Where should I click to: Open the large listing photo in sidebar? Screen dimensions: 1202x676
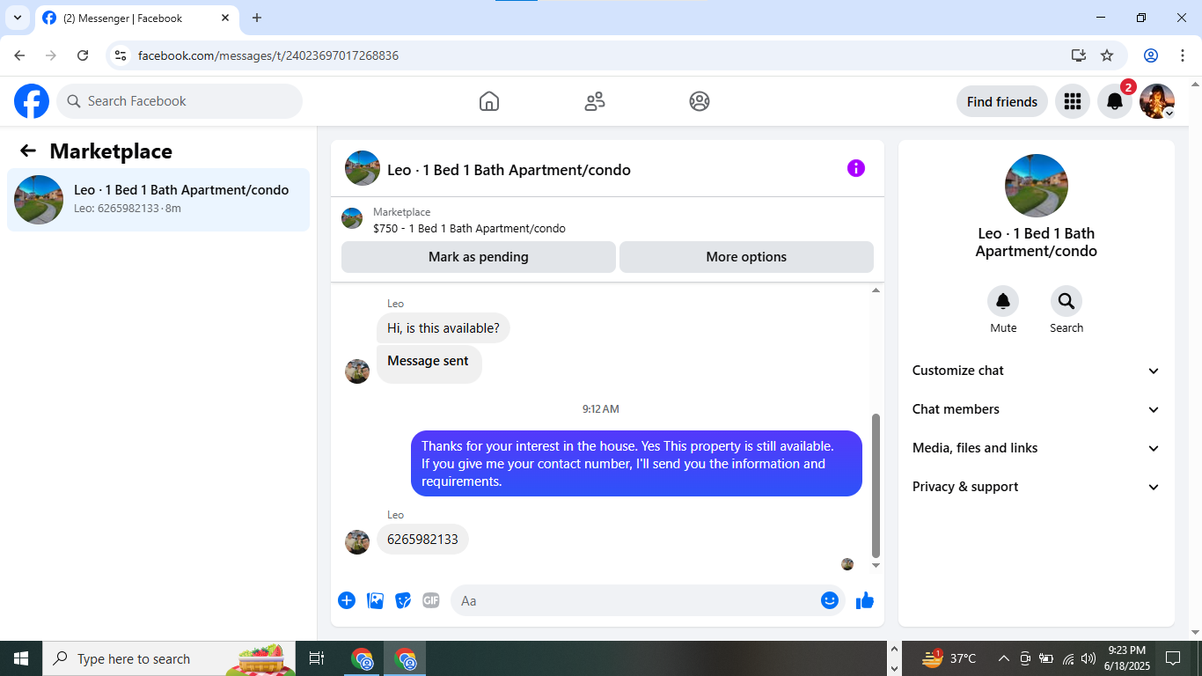pos(1037,186)
